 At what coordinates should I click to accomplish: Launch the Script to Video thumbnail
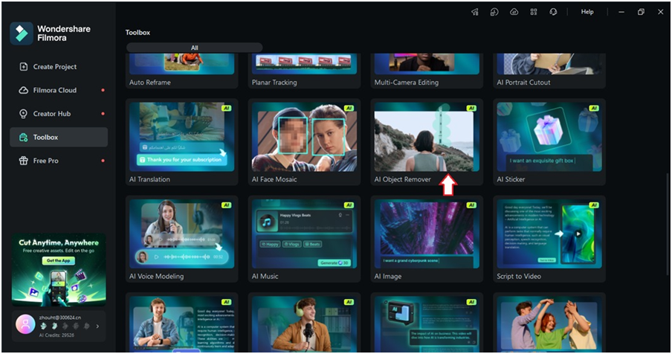[x=549, y=234]
